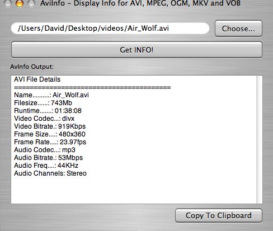
Task: Click the Name: Air_Wolf.avi output line
Action: click(x=51, y=95)
